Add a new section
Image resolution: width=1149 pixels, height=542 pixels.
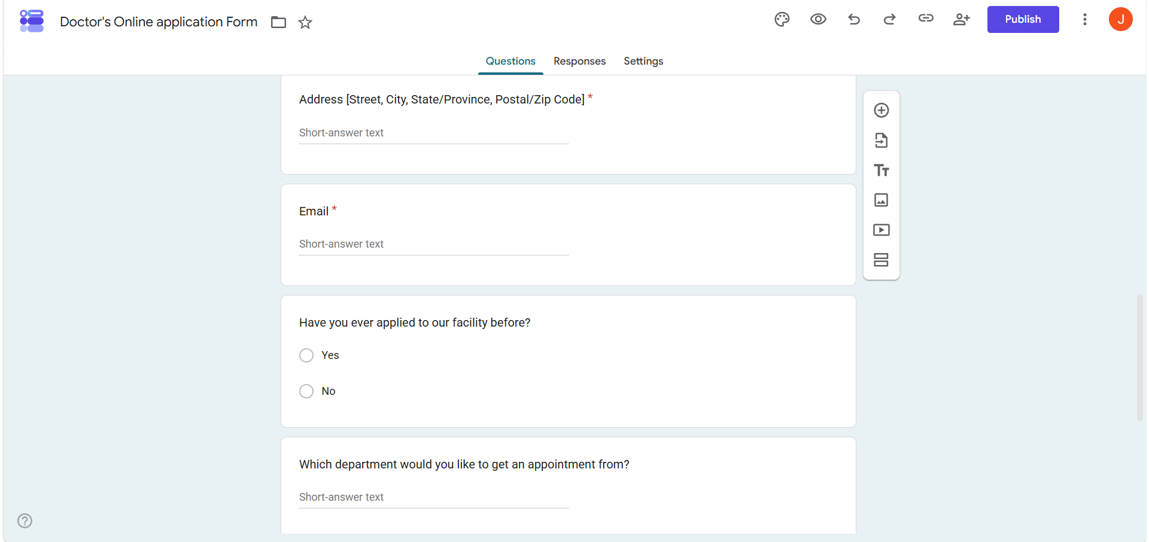881,260
